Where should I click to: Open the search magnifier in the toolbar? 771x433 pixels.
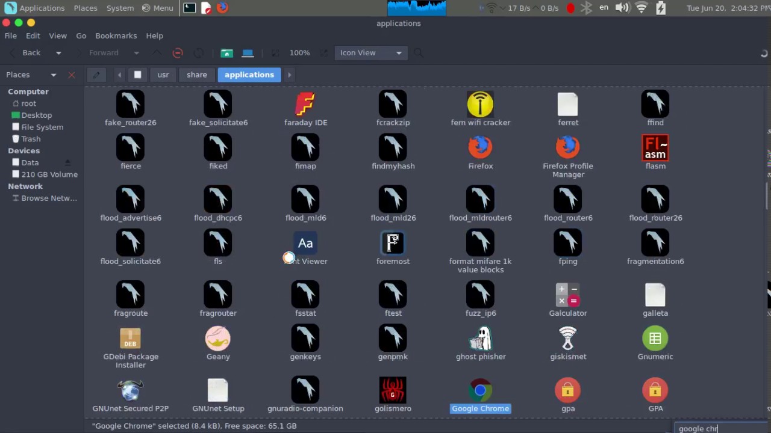418,53
